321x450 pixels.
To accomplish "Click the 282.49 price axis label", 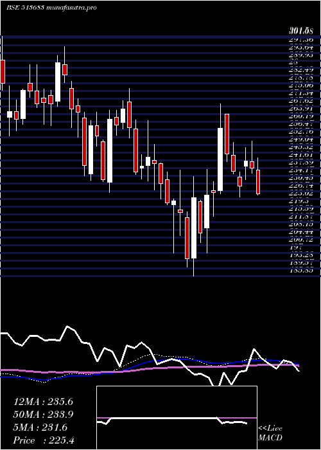I will coord(300,69).
